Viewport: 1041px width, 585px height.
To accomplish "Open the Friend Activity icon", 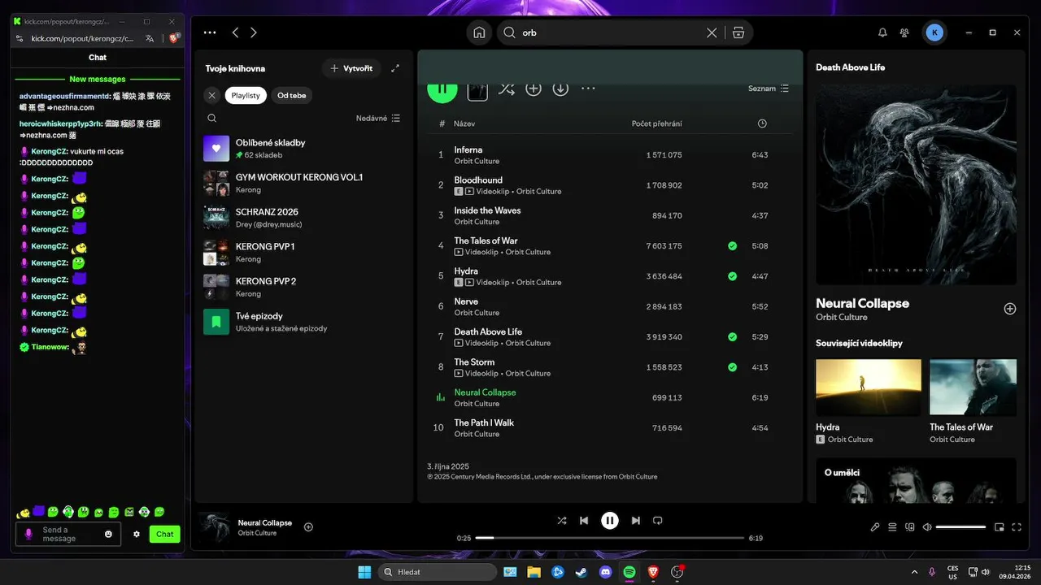I will tap(904, 32).
